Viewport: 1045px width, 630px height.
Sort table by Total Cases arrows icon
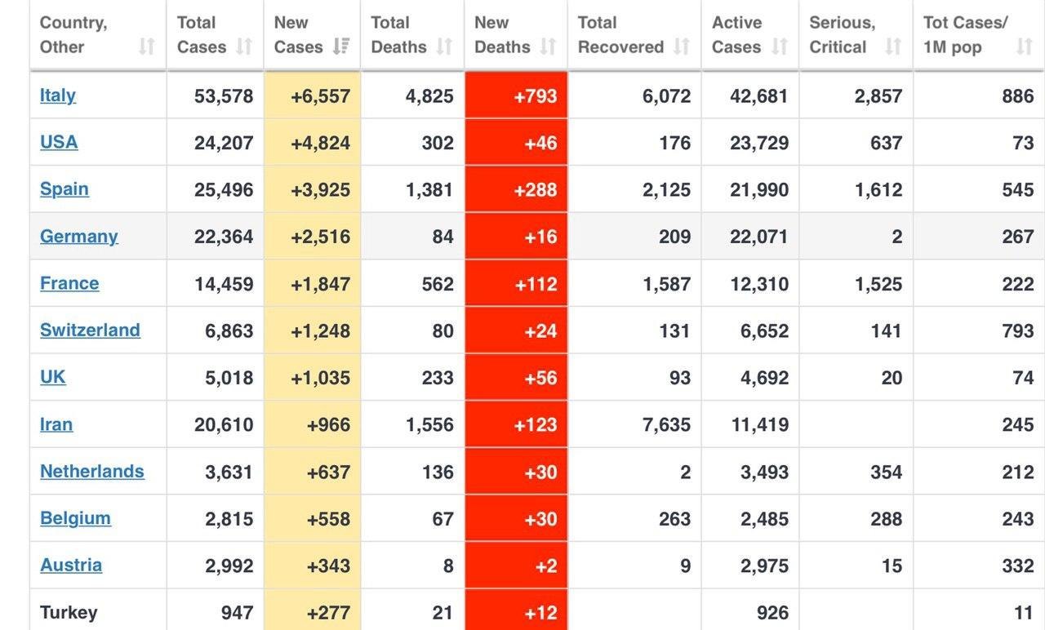tap(244, 47)
